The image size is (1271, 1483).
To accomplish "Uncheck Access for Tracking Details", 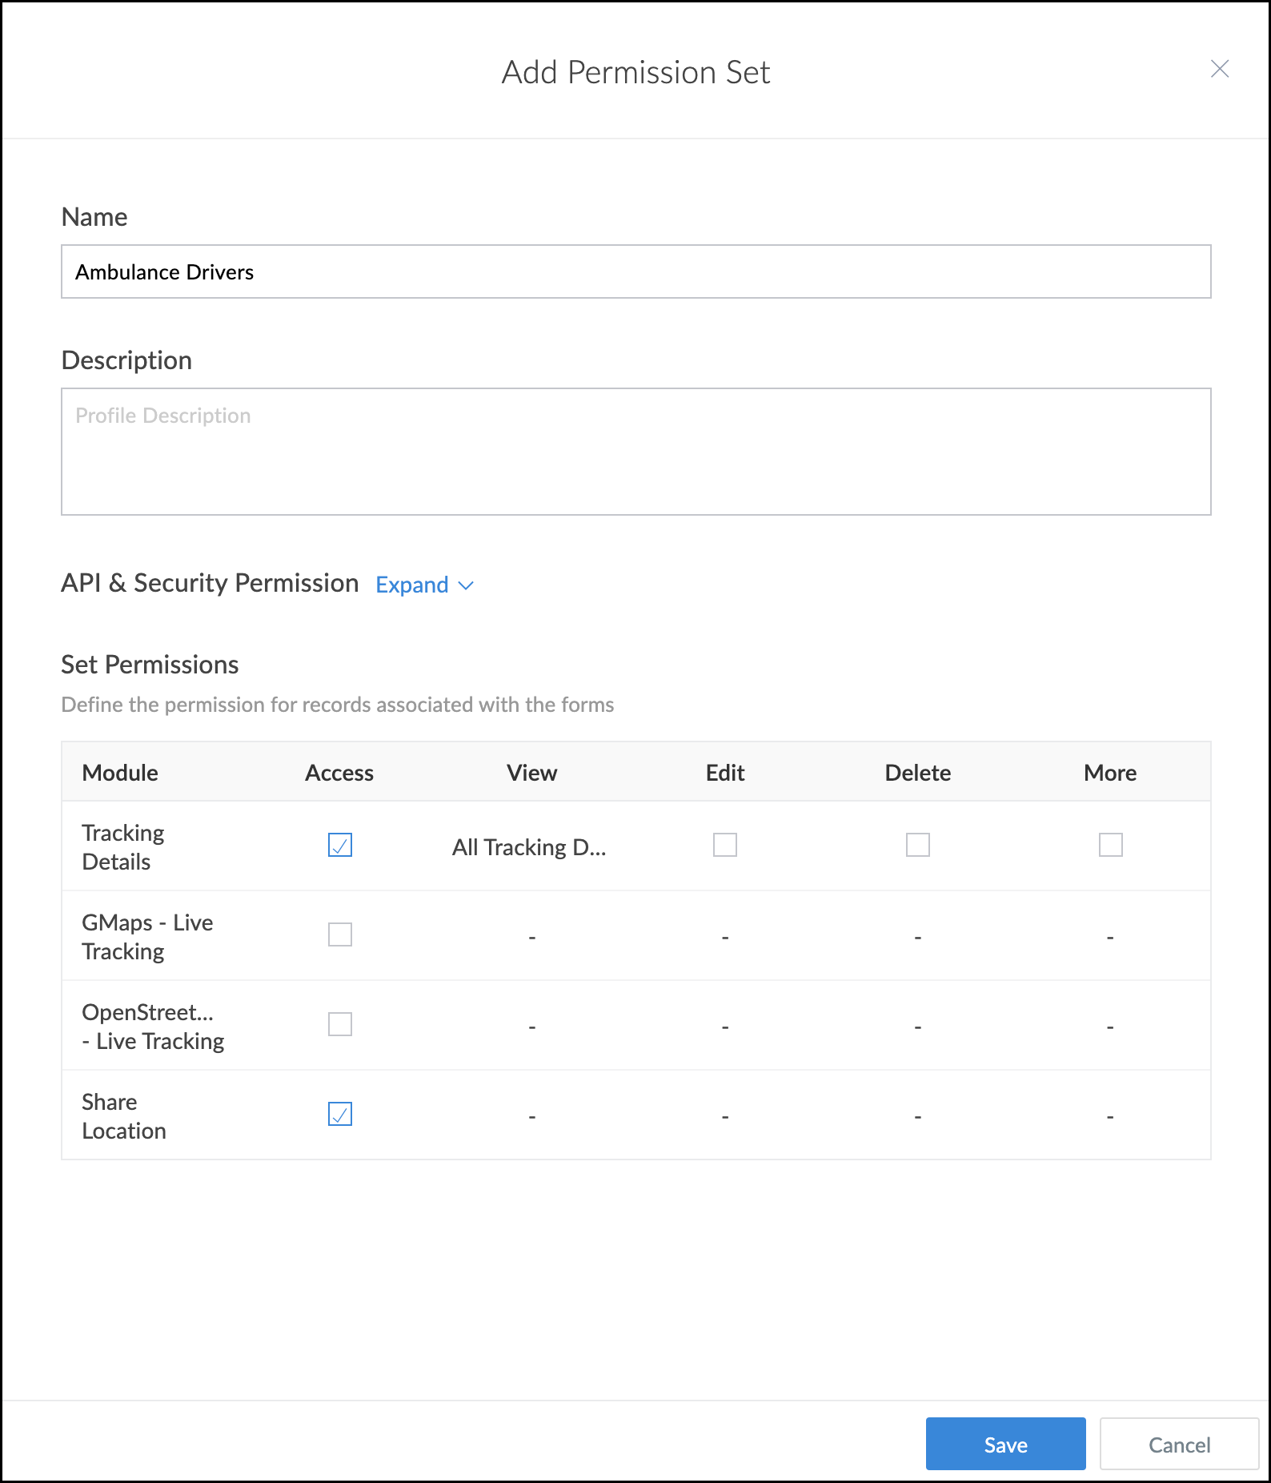I will tap(340, 846).
